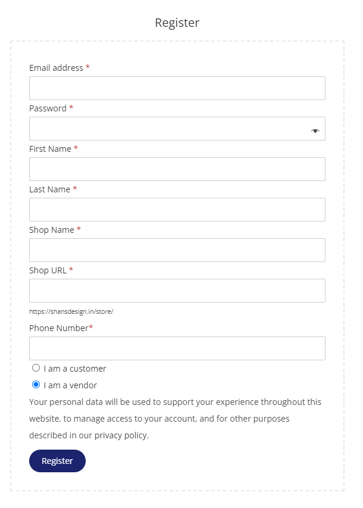The width and height of the screenshot is (363, 508).
Task: Focus the Shop URL text field
Action: tap(177, 291)
